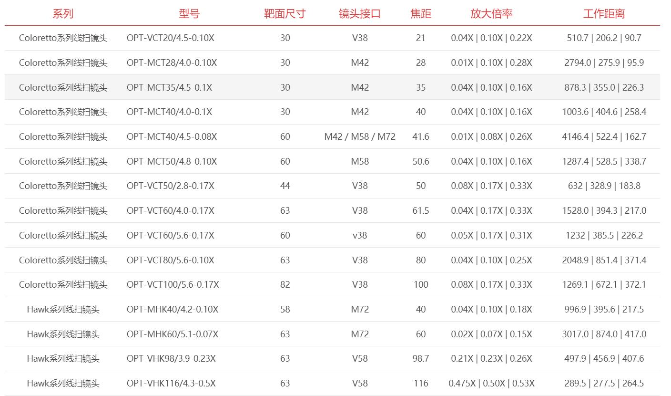Image resolution: width=671 pixels, height=396 pixels.
Task: Open model OPT-VCT20/4.5-0.10X
Action: click(171, 38)
